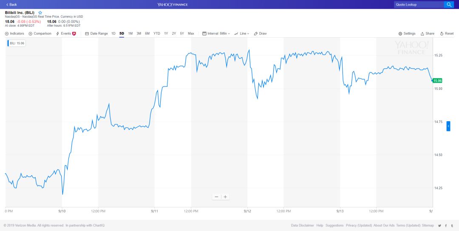Select the Max range
The width and height of the screenshot is (459, 231).
pyautogui.click(x=191, y=33)
